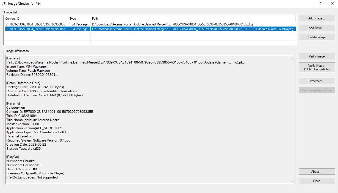Run Verify Image (GEMS Compatible)
Viewport: 338px width, 193px height.
tap(317, 67)
